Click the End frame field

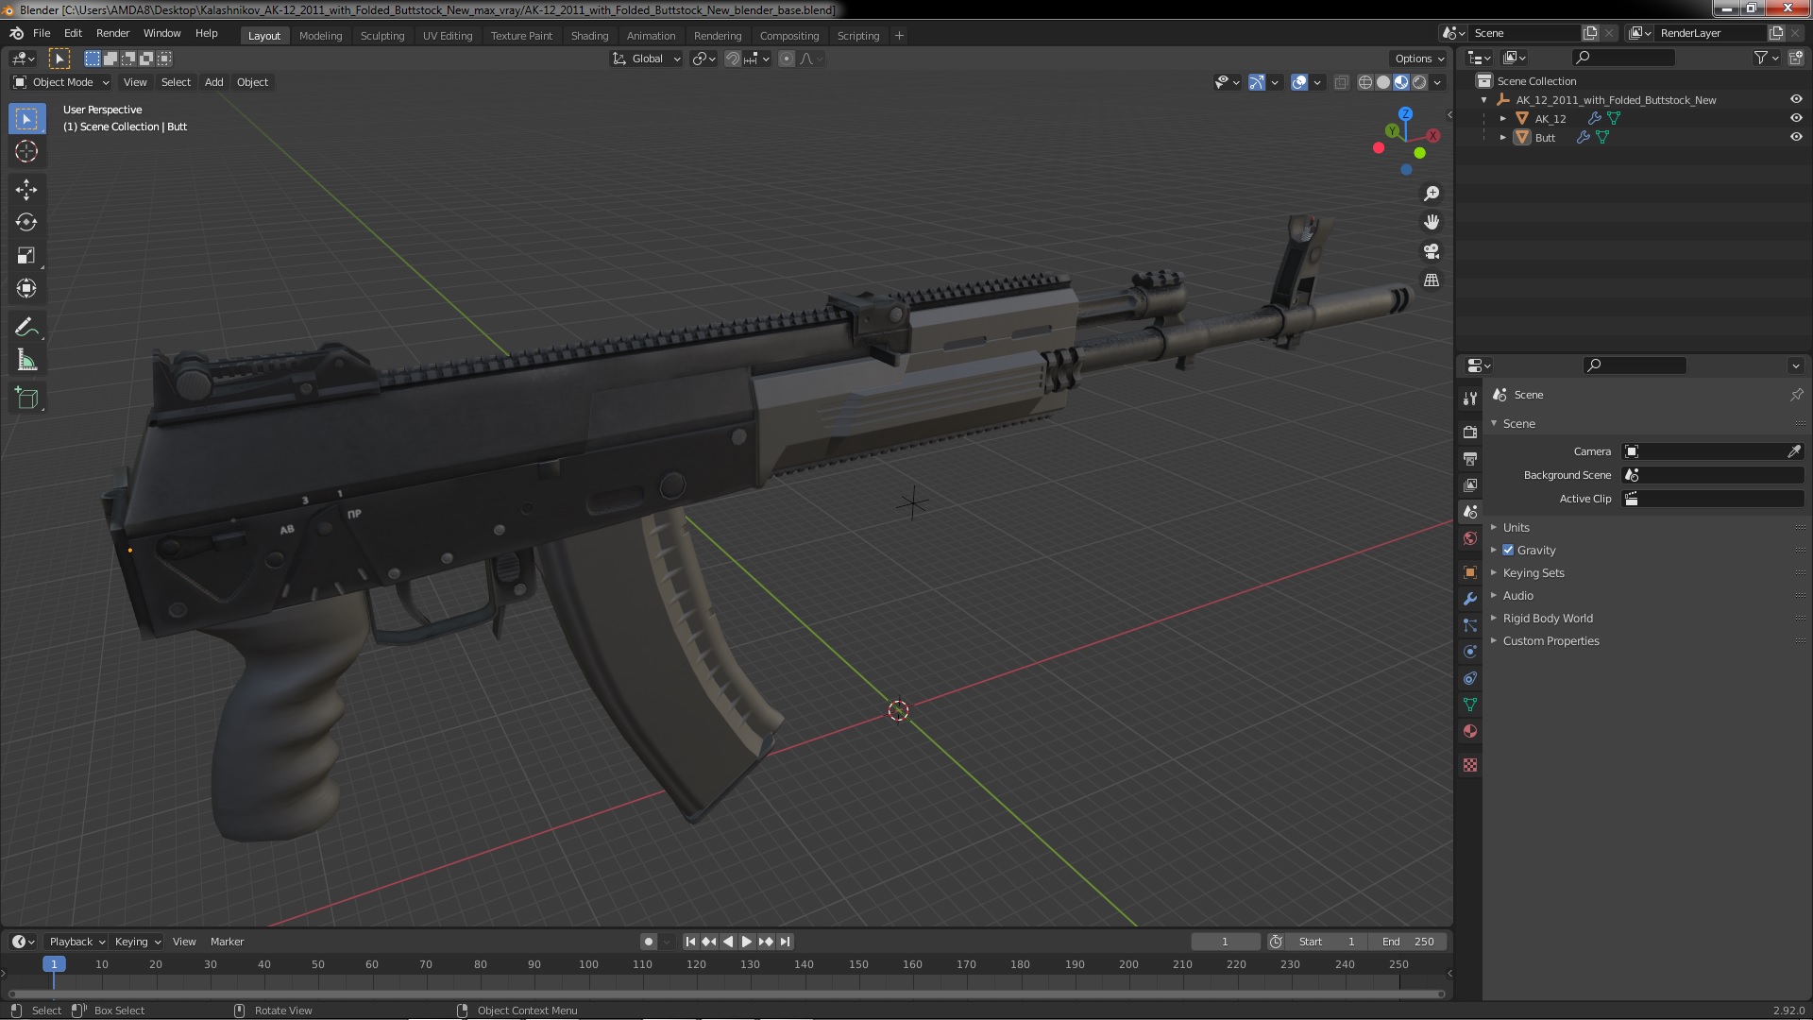(x=1407, y=942)
